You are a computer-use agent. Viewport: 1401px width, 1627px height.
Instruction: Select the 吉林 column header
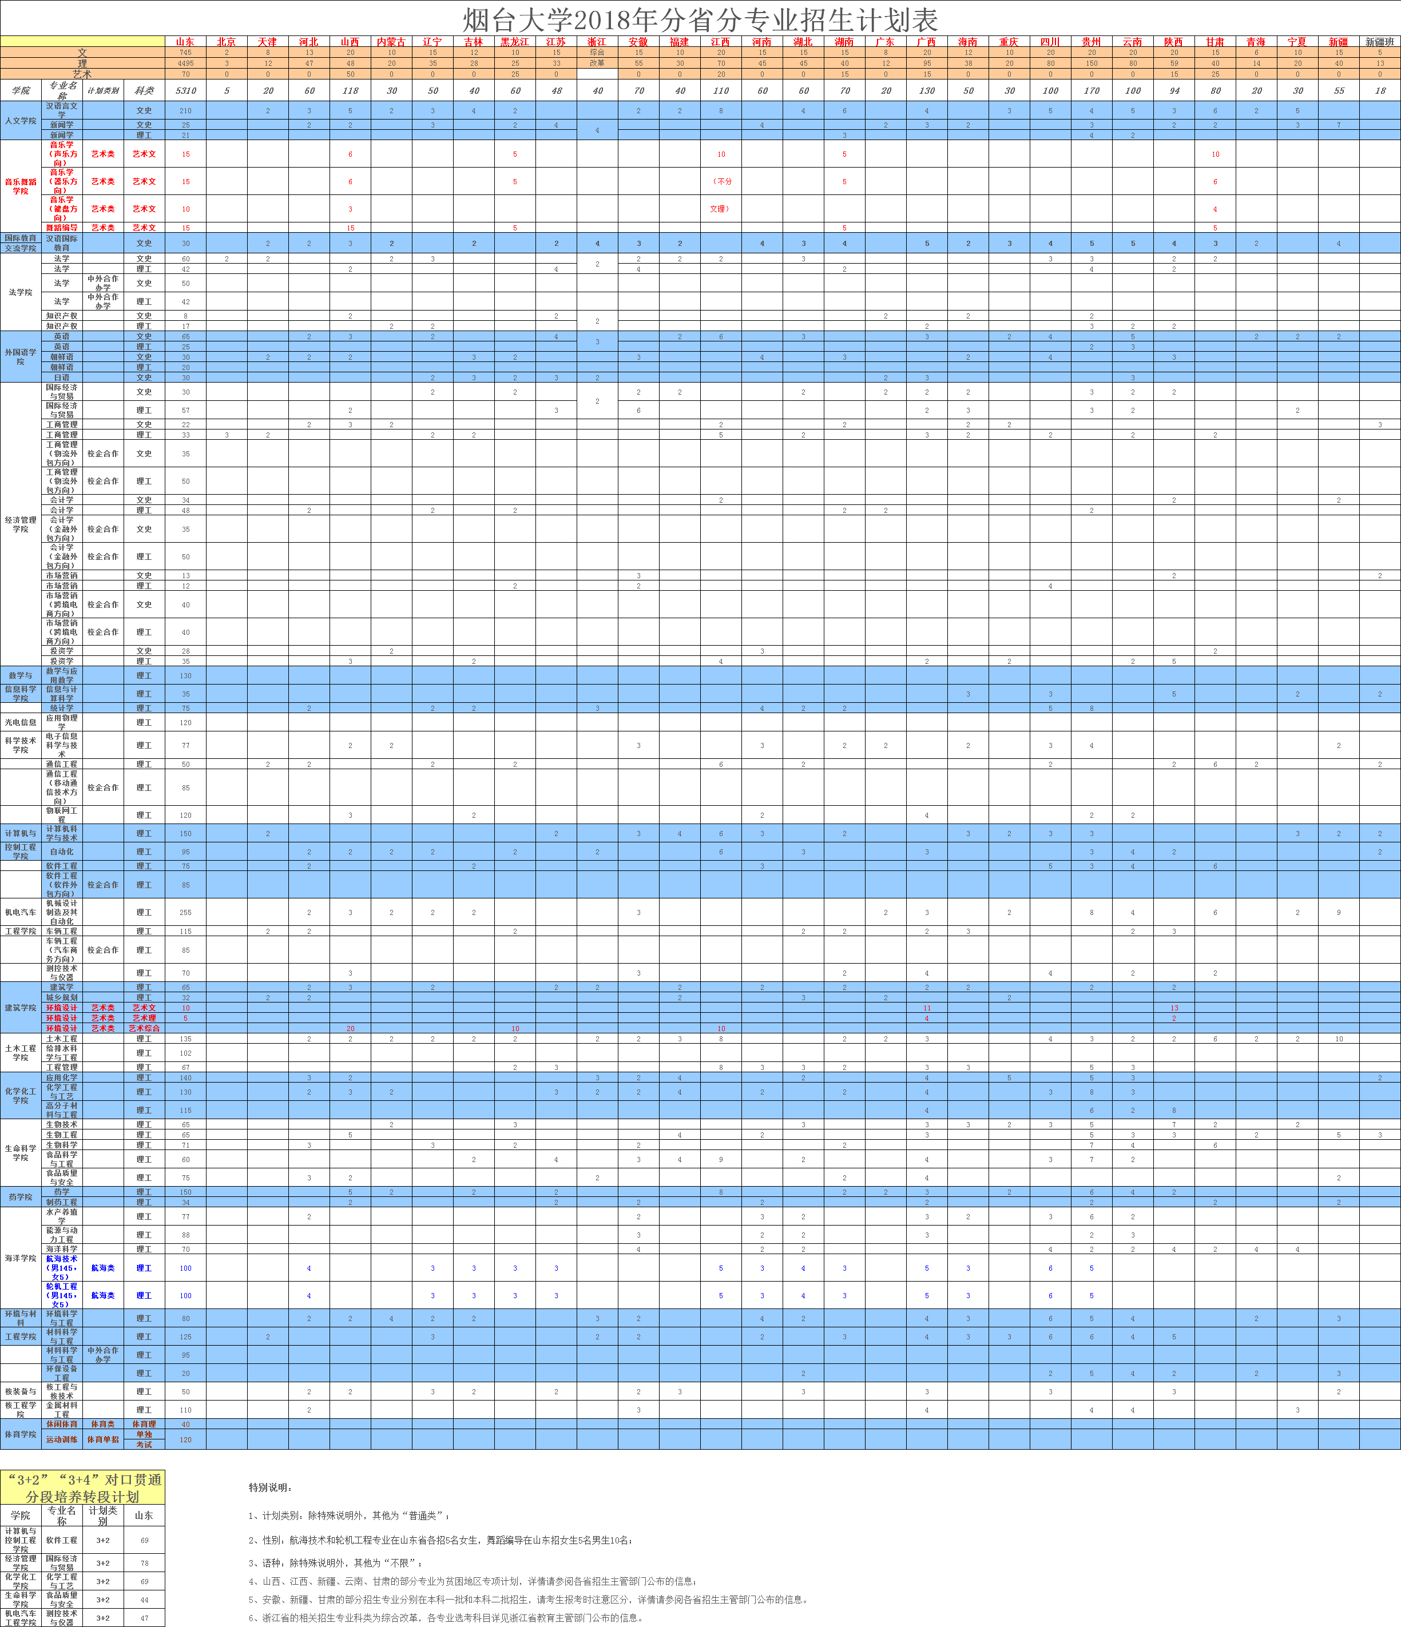click(474, 42)
